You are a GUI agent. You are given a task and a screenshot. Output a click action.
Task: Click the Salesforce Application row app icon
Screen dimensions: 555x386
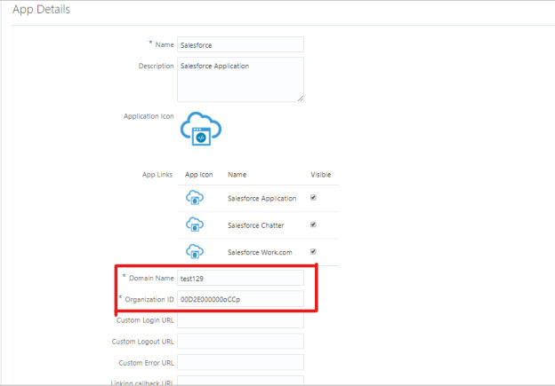point(195,199)
